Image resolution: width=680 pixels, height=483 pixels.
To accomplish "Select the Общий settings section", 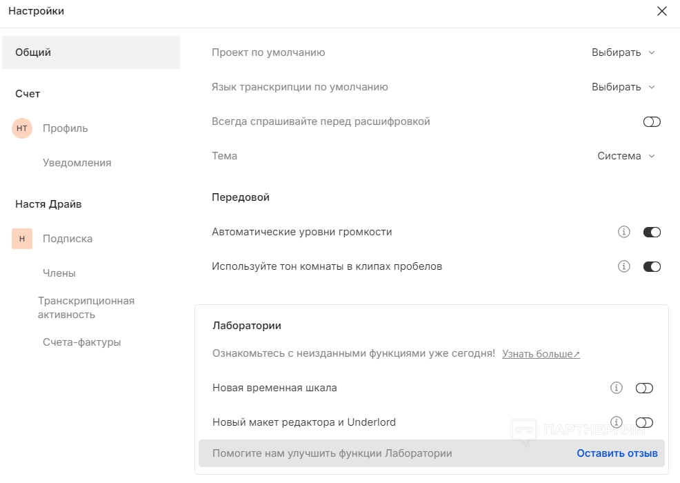I will [91, 52].
